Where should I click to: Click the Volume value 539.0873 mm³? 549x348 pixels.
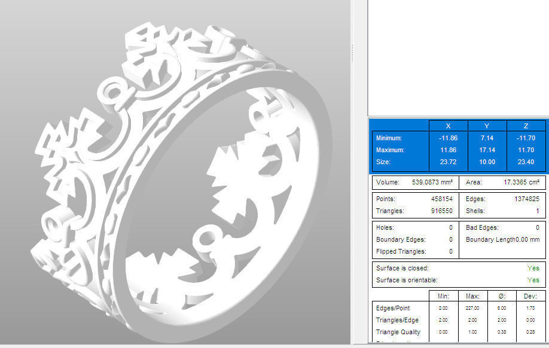432,182
